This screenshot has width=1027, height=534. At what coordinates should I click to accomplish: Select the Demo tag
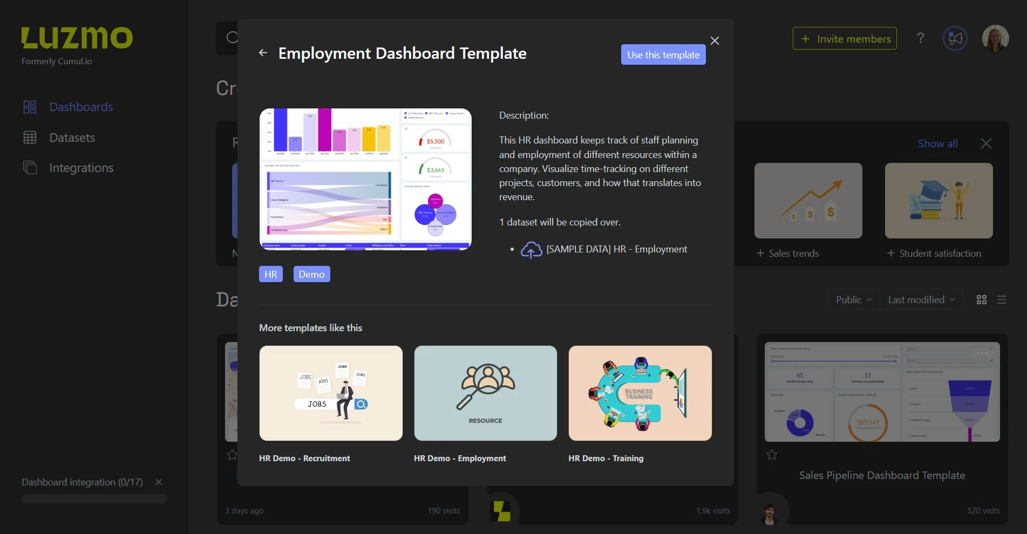311,274
